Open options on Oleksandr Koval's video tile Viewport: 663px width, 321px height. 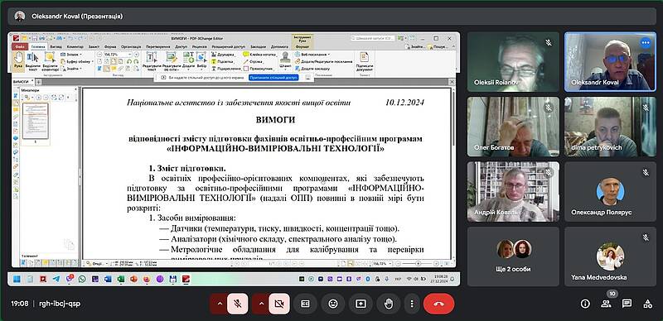645,42
